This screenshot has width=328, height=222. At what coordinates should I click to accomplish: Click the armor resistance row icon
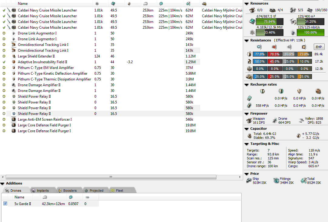249,61
